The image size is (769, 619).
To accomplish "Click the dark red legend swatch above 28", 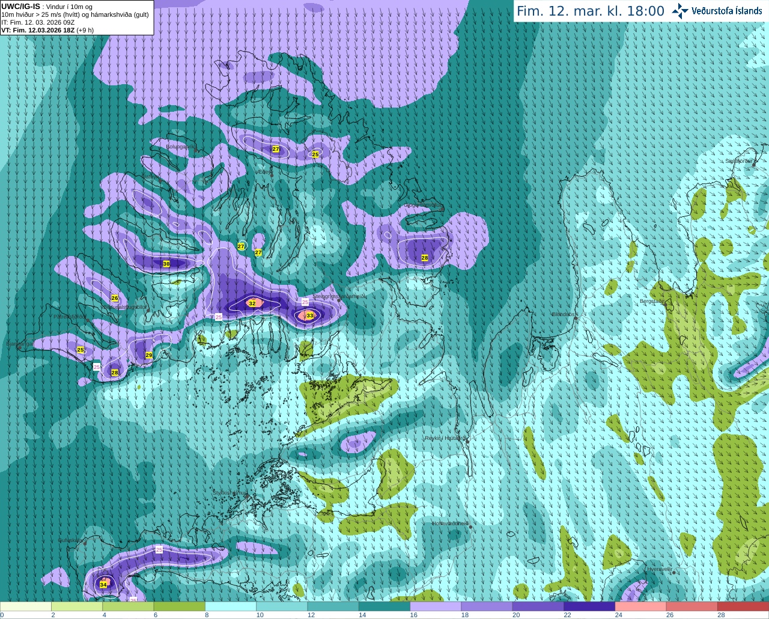I will coord(743,606).
